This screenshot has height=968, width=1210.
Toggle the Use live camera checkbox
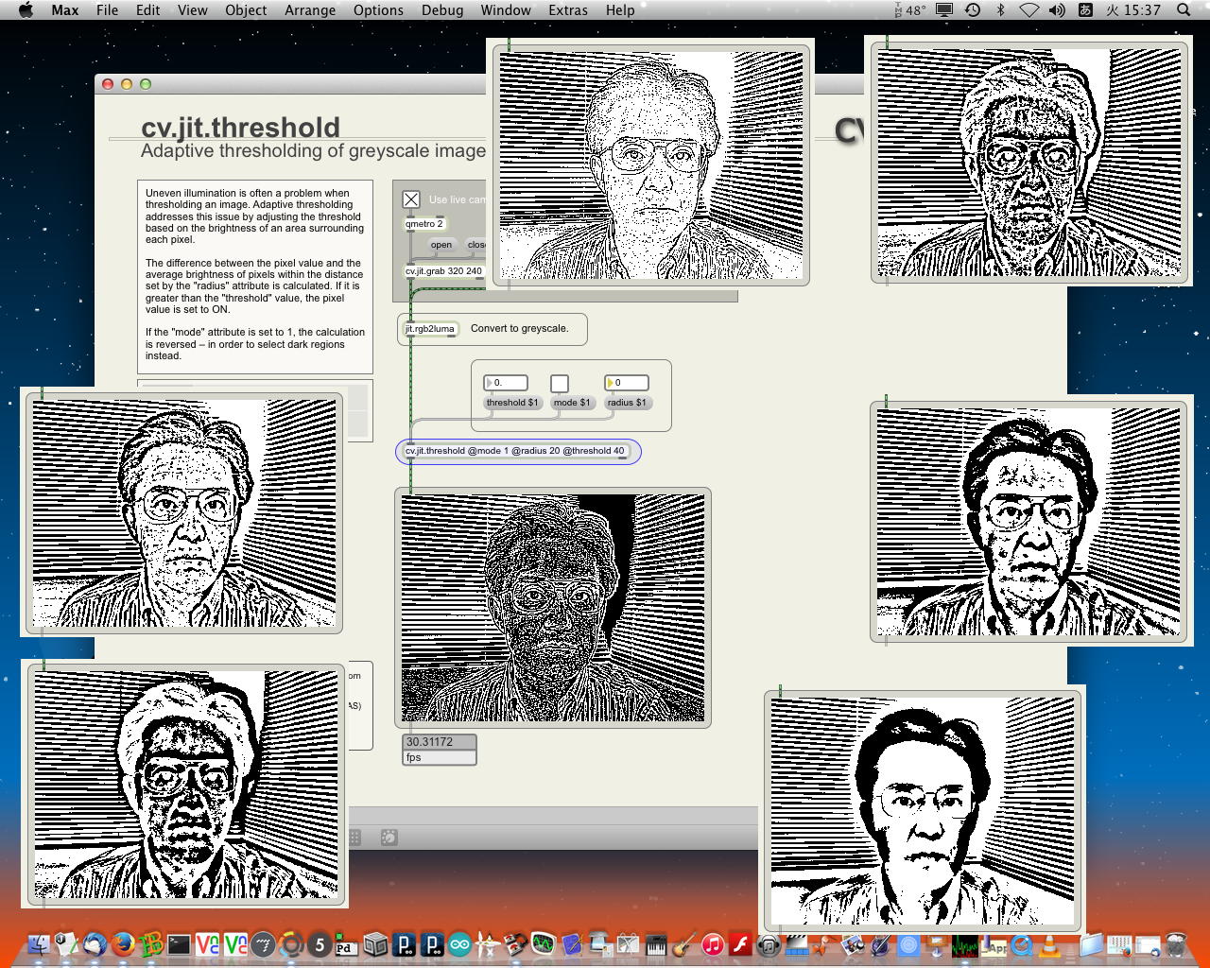[411, 199]
